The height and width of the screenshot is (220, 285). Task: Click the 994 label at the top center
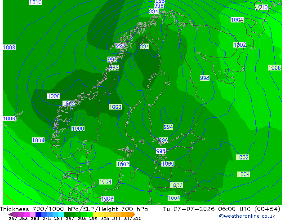153,11
